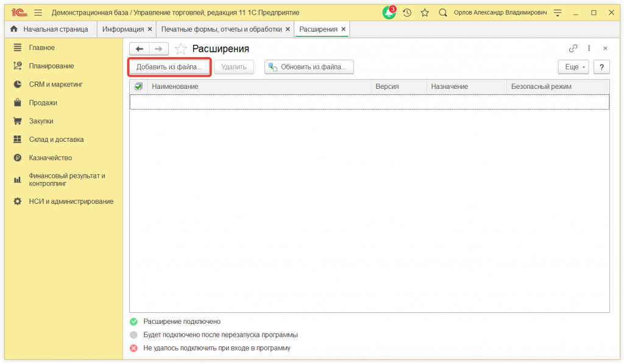Add Расширения page to favorites star
Image resolution: width=624 pixels, height=364 pixels.
[180, 49]
